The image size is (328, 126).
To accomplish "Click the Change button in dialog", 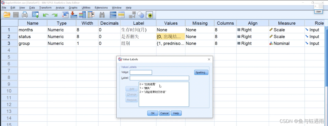I will (132, 94).
